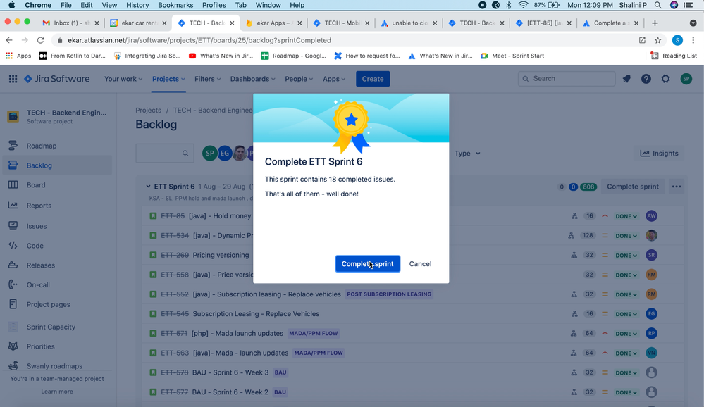
Task: Cancel the Complete ETT Sprint 6 dialog
Action: pyautogui.click(x=420, y=264)
